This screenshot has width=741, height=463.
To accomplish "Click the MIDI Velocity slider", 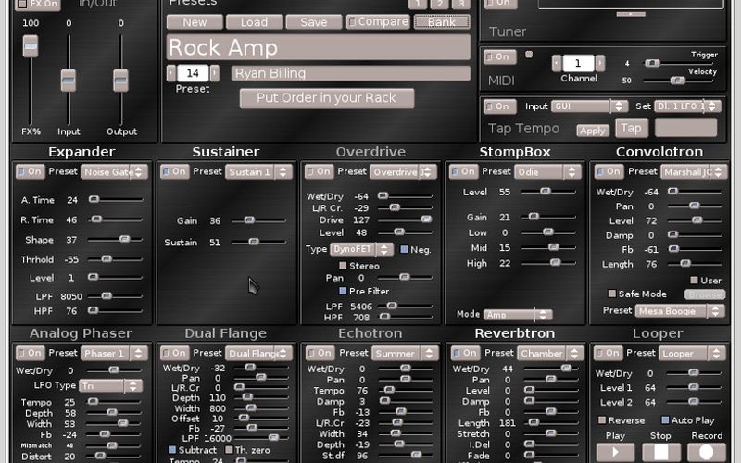I will pyautogui.click(x=678, y=81).
